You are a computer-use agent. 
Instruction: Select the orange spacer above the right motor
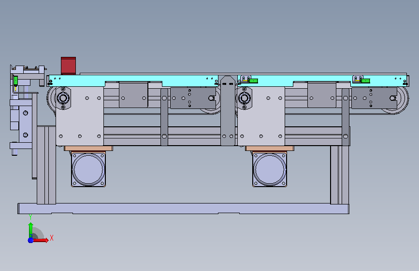[x=270, y=149]
